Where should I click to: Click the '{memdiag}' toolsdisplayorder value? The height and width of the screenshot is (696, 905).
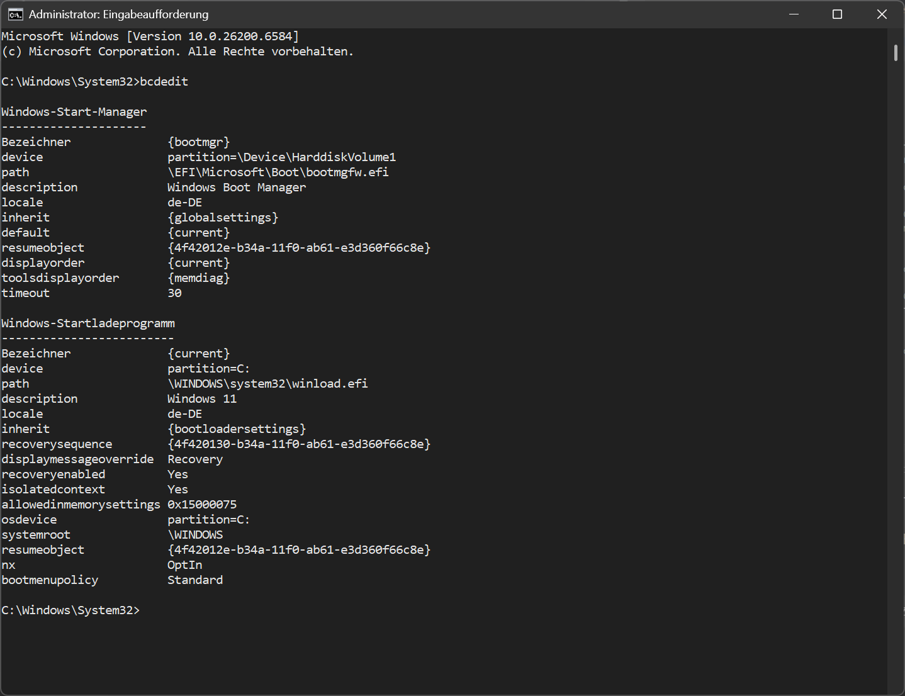(x=199, y=278)
